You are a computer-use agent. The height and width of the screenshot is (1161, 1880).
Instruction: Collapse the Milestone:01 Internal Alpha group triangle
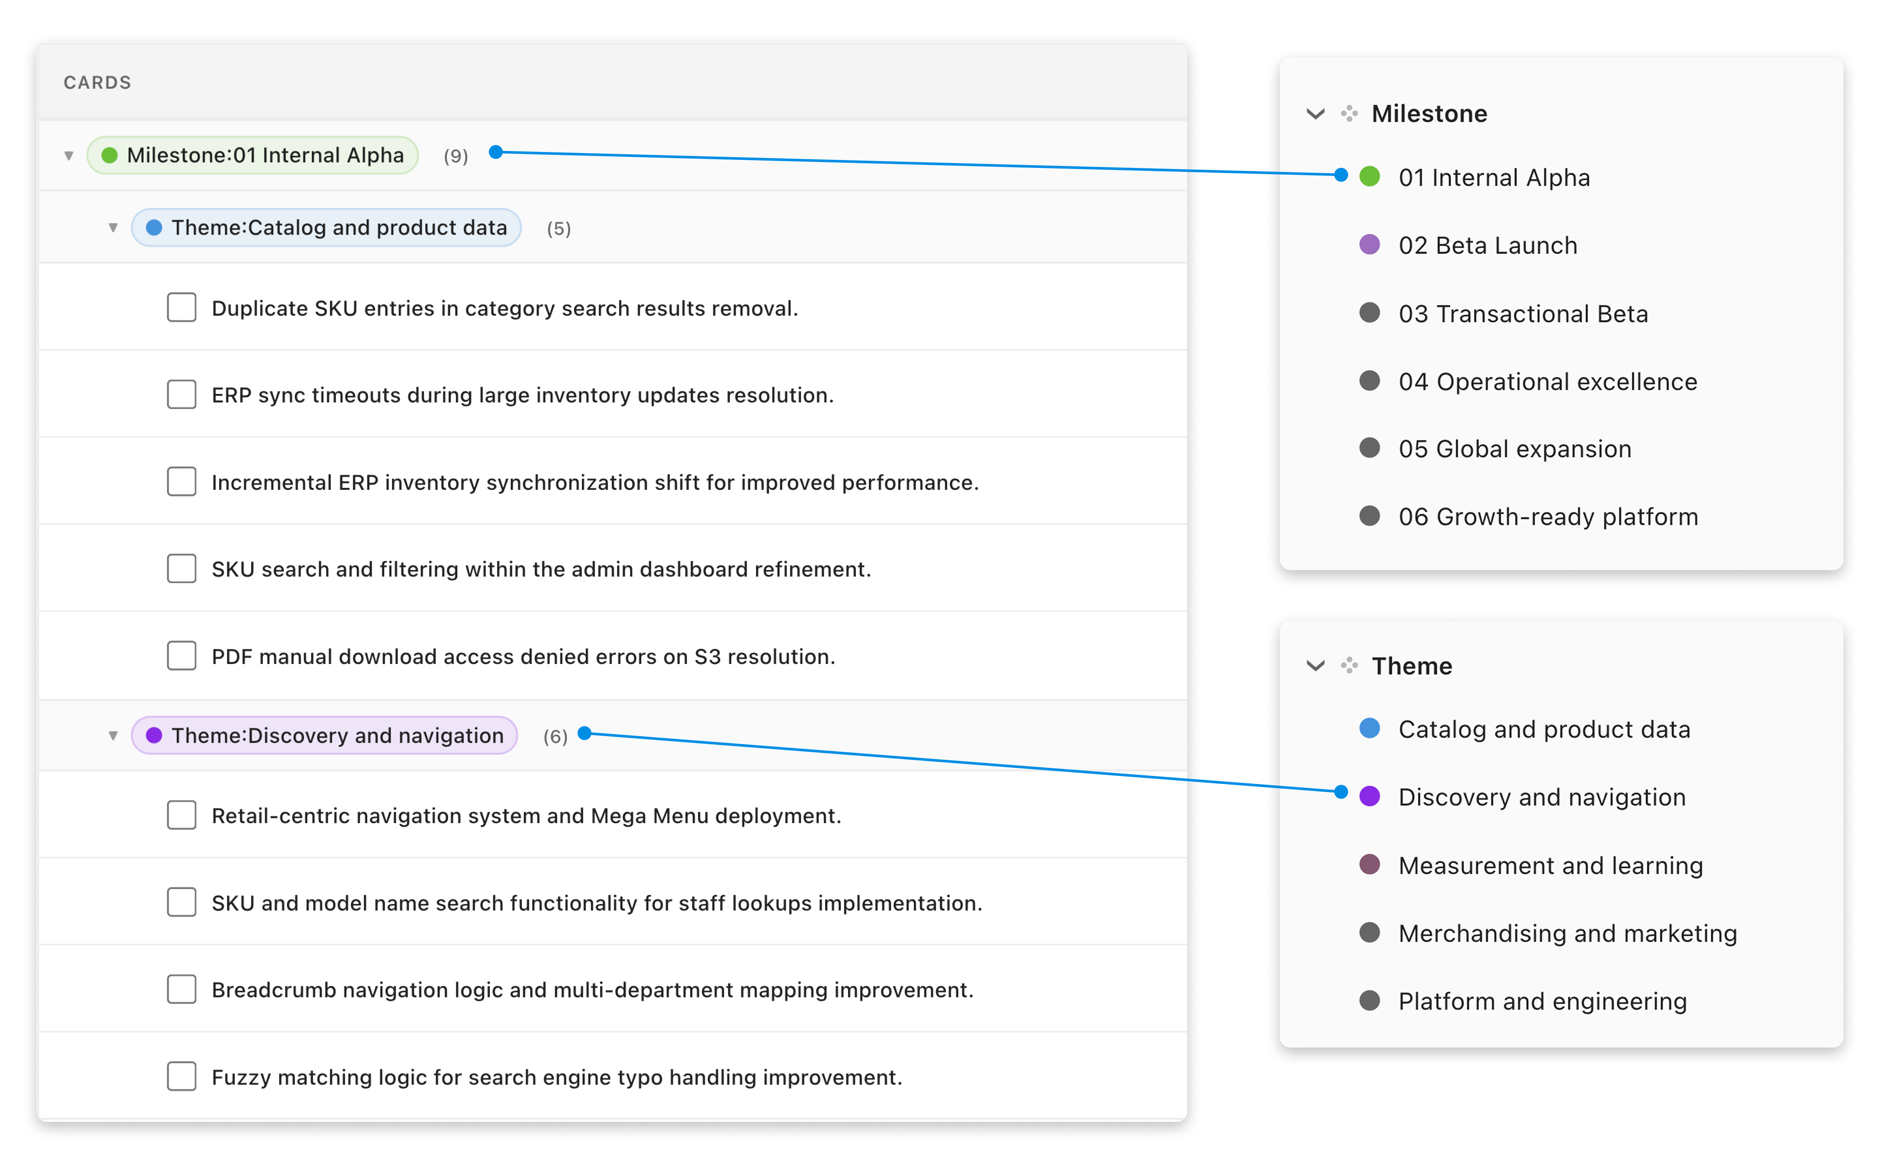68,156
